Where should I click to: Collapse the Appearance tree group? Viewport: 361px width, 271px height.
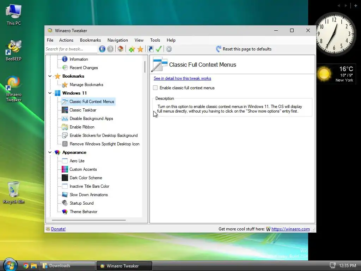[50, 152]
